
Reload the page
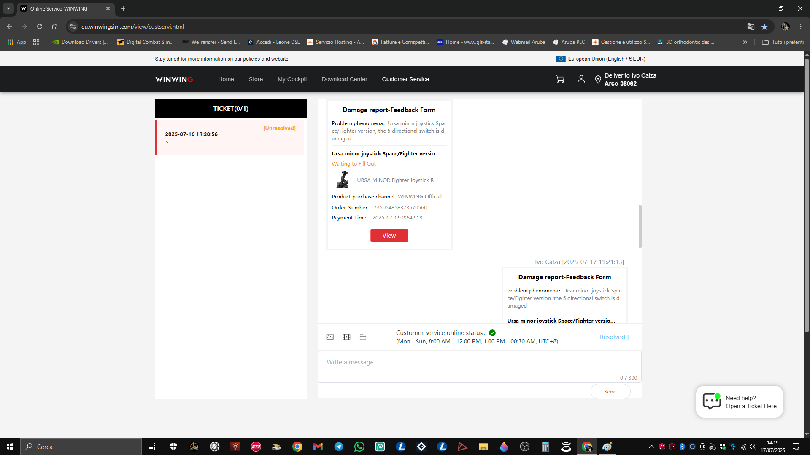coord(40,27)
